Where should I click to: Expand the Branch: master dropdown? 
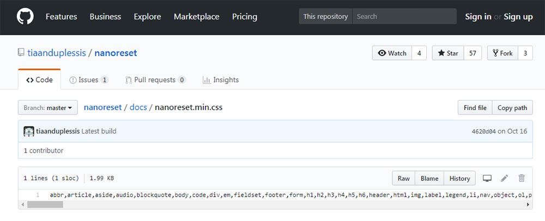coord(48,108)
